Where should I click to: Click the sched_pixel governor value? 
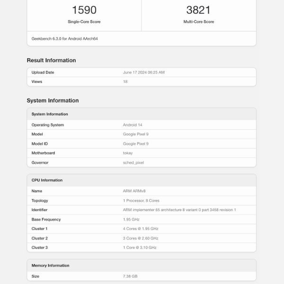click(x=133, y=163)
